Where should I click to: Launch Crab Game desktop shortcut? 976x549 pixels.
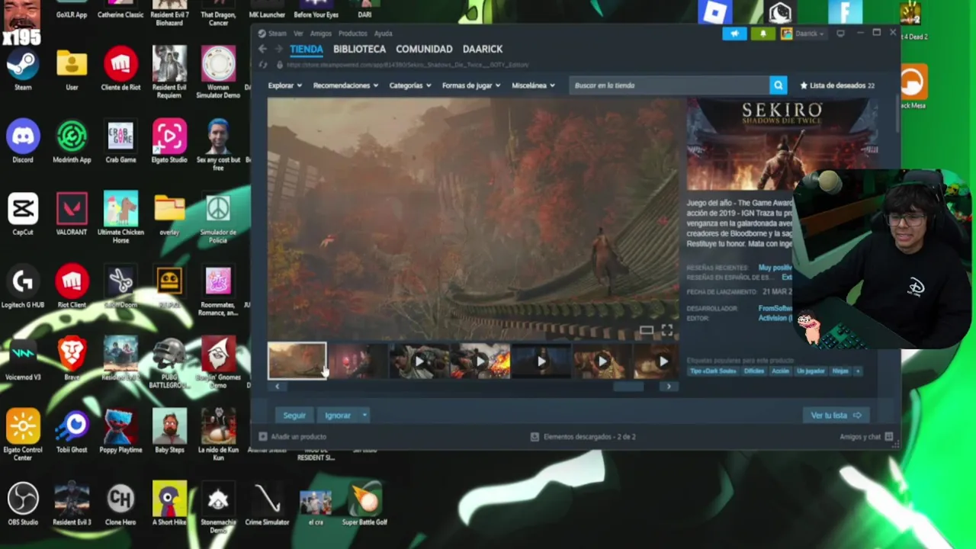pyautogui.click(x=120, y=141)
